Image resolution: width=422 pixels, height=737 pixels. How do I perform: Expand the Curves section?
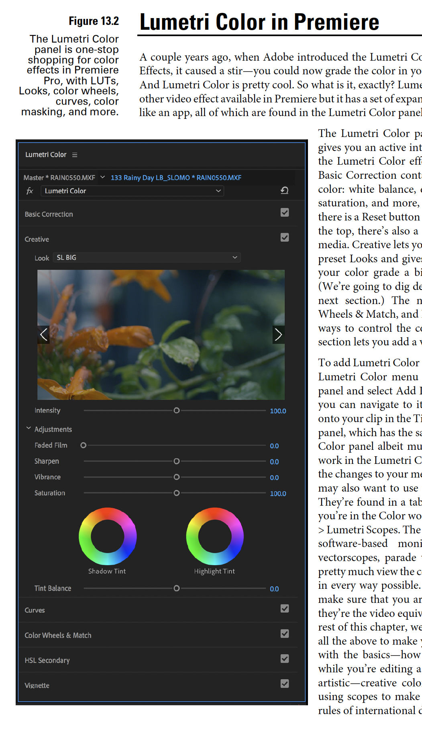[35, 610]
